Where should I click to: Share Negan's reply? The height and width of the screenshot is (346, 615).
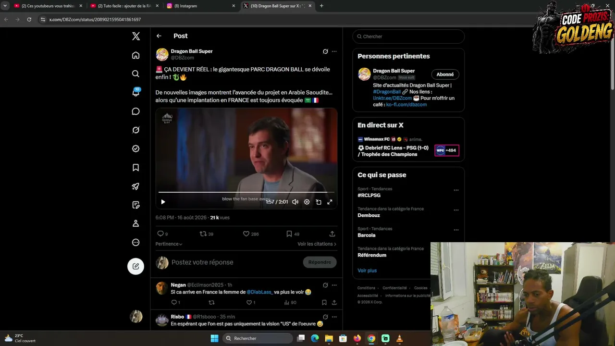(x=334, y=303)
